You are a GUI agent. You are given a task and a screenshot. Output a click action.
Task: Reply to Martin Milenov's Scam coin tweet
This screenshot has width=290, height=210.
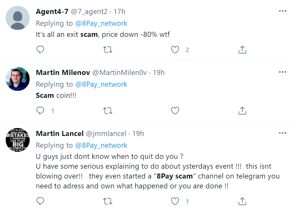40,111
